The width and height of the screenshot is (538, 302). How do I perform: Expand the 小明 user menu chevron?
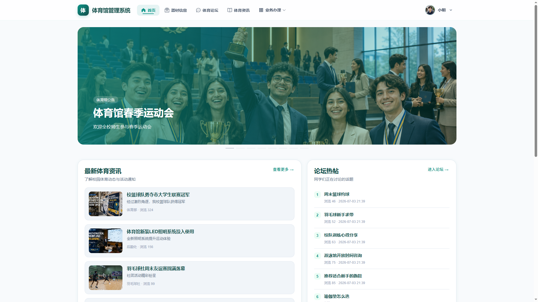point(451,10)
